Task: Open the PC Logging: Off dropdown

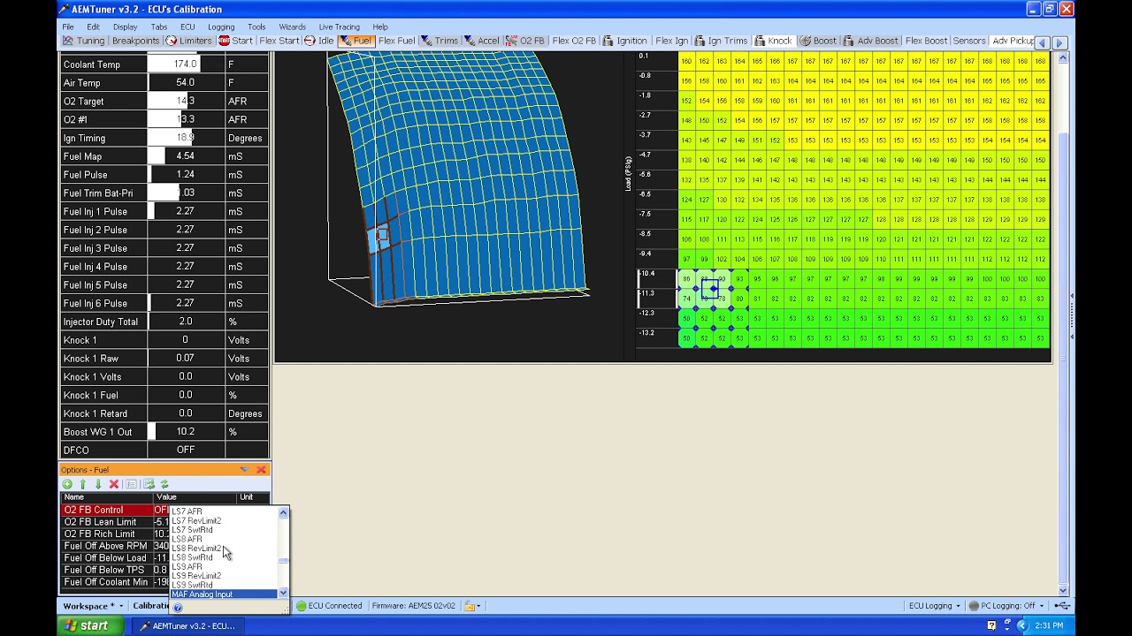Action: pos(1008,606)
